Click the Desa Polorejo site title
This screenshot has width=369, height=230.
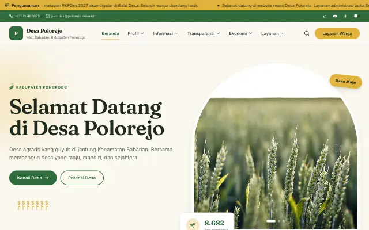[x=44, y=30]
